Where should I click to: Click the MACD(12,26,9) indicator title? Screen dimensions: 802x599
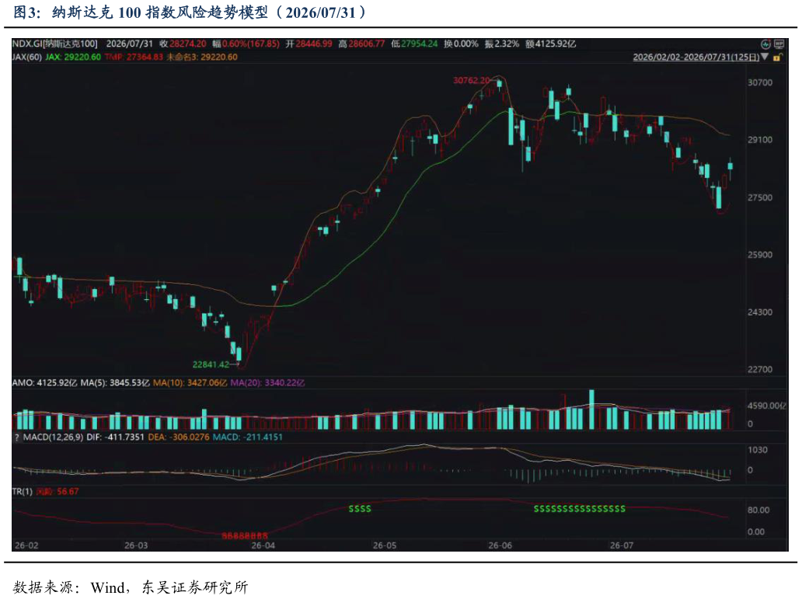point(53,437)
